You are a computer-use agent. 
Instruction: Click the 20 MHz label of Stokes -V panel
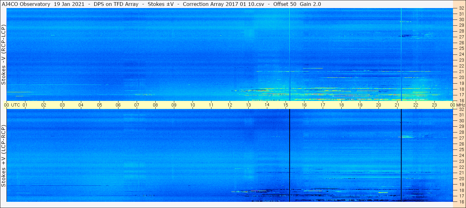pyautogui.click(x=461, y=77)
